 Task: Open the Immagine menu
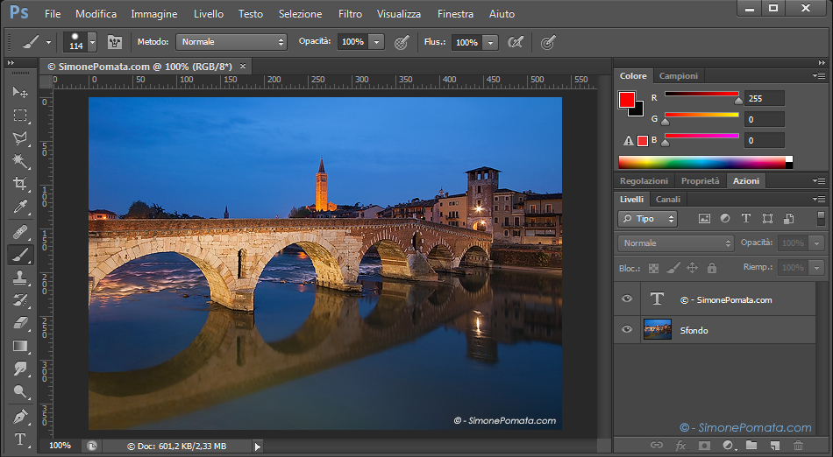click(x=154, y=14)
